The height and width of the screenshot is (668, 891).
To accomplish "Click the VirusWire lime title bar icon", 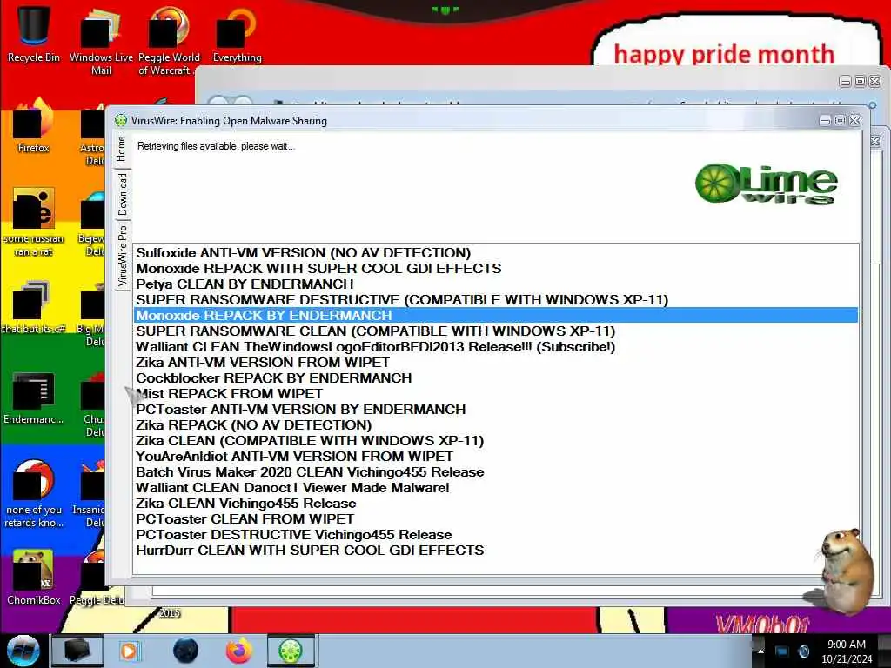I will tap(120, 120).
